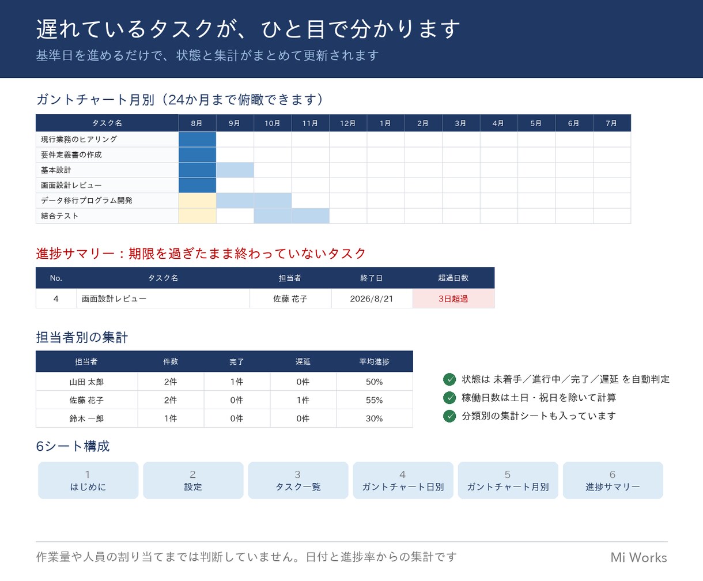Click the 山田 太郎 row name
Image resolution: width=703 pixels, height=581 pixels.
86,382
